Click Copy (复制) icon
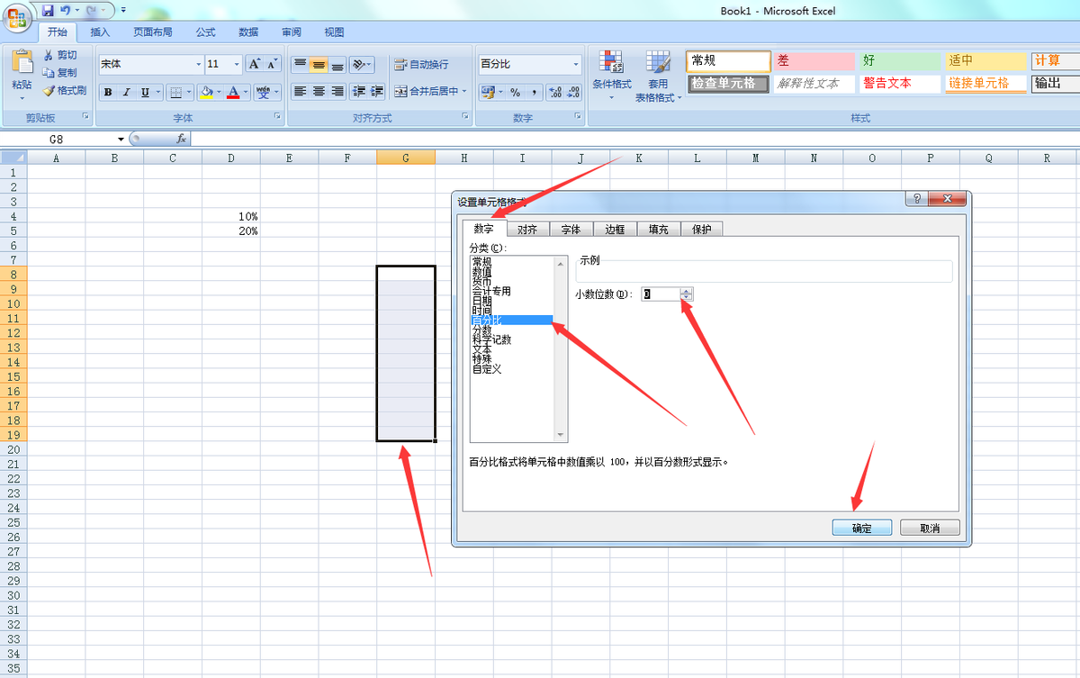1080x678 pixels. [x=49, y=73]
